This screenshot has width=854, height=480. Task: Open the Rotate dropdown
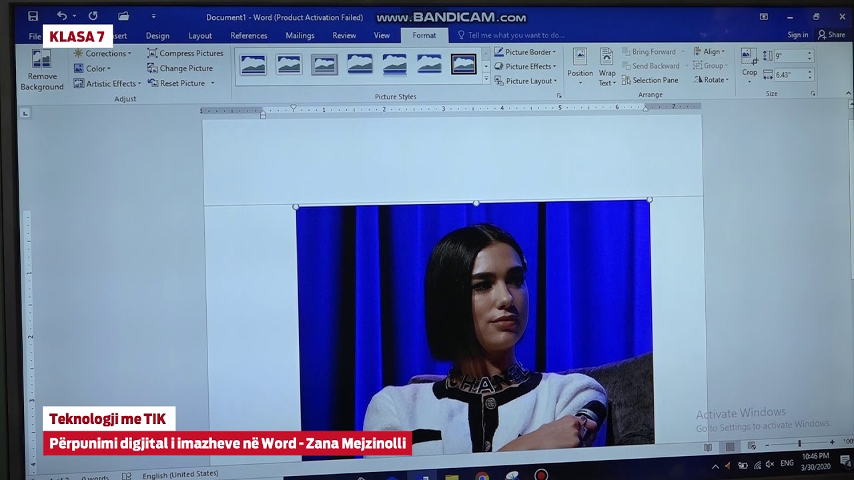[x=711, y=79]
